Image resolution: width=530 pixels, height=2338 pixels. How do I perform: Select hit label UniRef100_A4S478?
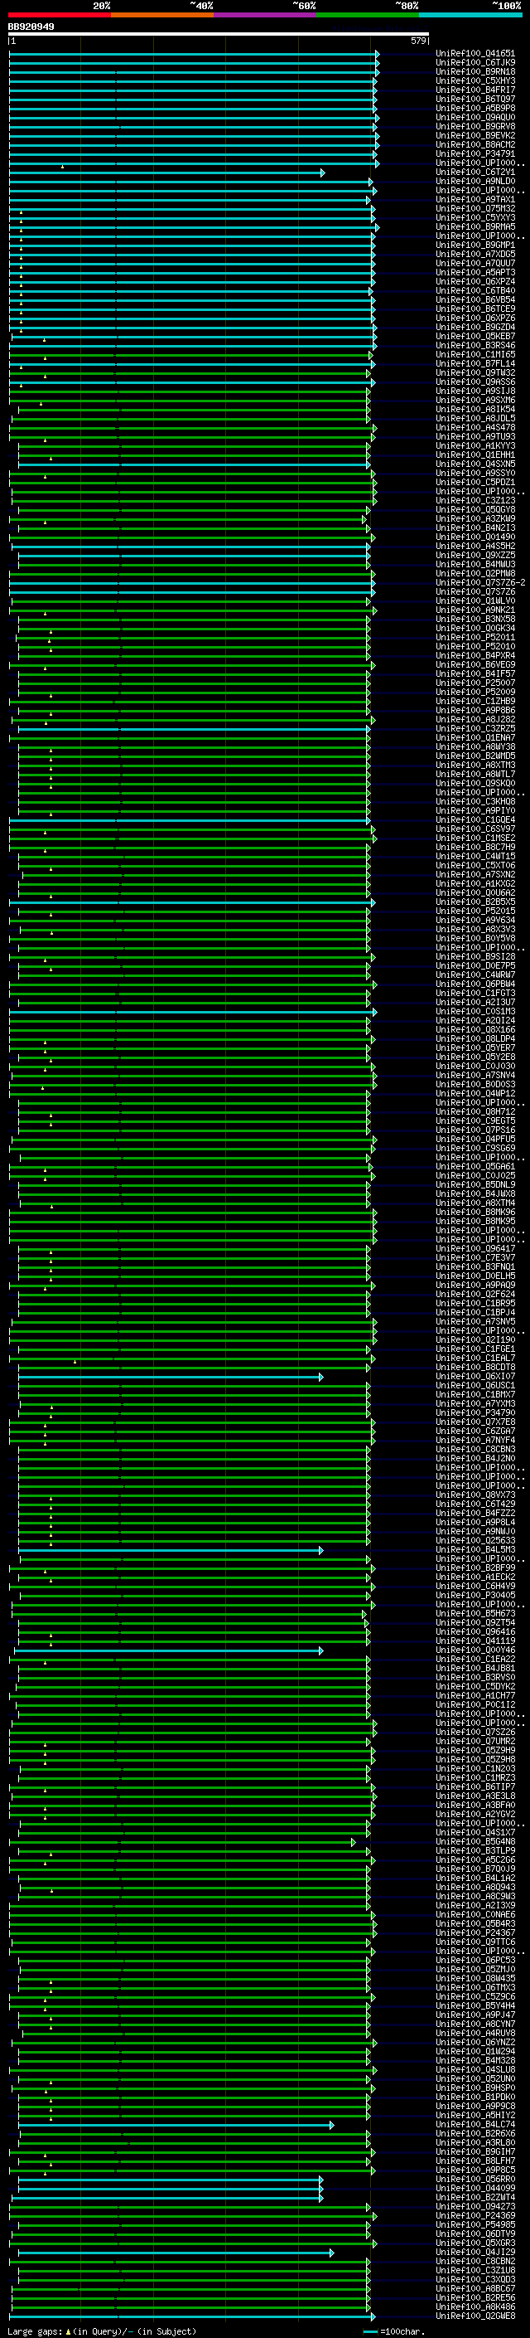pyautogui.click(x=475, y=427)
